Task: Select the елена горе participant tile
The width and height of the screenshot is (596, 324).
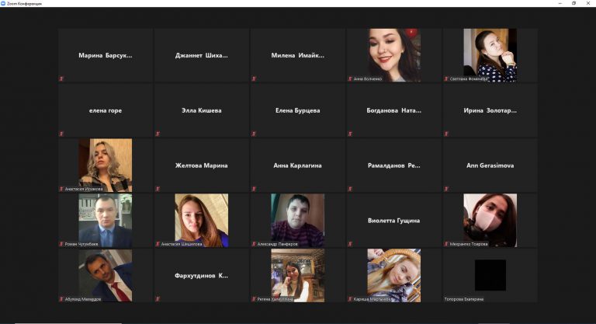Action: pos(105,110)
